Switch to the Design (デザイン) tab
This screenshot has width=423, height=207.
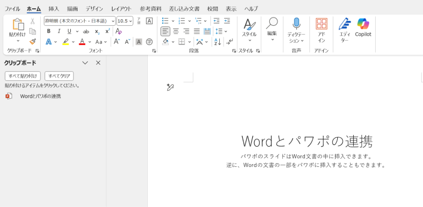[x=94, y=9]
